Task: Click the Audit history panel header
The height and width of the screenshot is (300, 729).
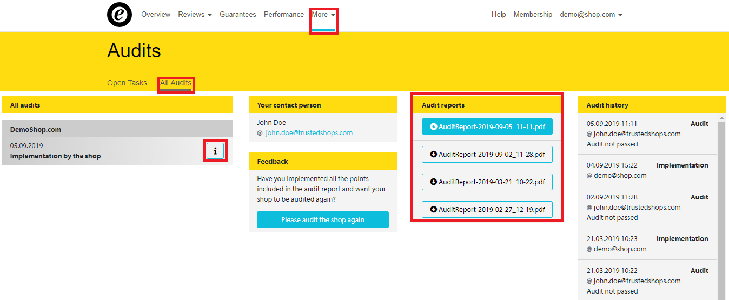Action: [652, 105]
